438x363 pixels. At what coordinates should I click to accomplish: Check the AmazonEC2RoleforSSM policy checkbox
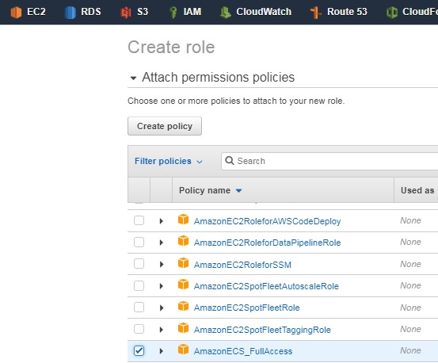tap(139, 263)
